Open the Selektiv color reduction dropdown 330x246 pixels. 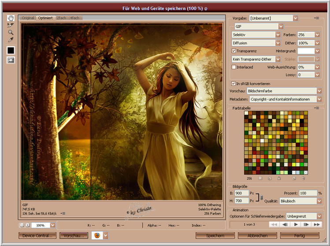278,34
